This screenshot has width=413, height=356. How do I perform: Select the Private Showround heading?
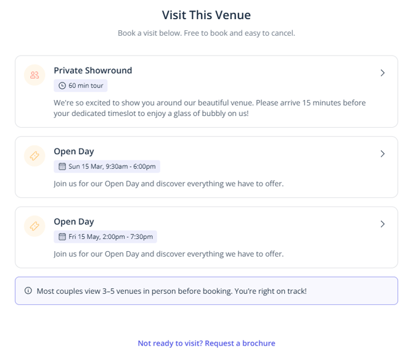coord(92,70)
